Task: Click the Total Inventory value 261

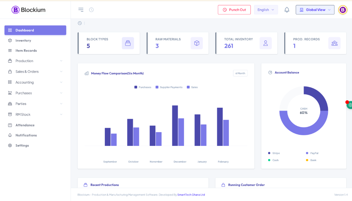Action: (x=229, y=46)
